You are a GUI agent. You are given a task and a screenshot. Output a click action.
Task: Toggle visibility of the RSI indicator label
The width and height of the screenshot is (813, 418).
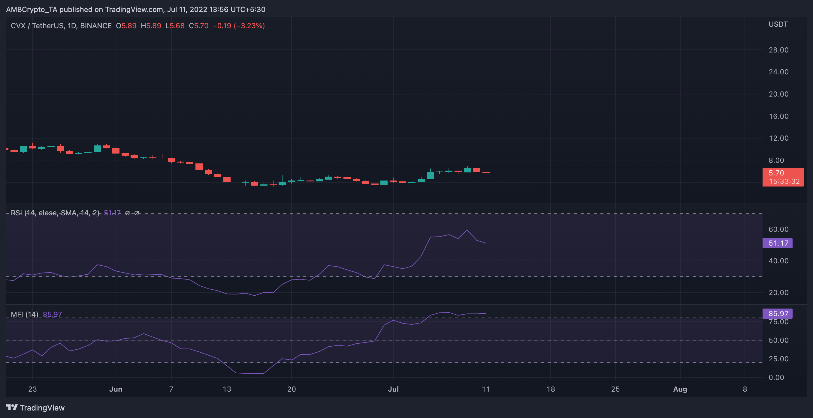click(x=55, y=213)
